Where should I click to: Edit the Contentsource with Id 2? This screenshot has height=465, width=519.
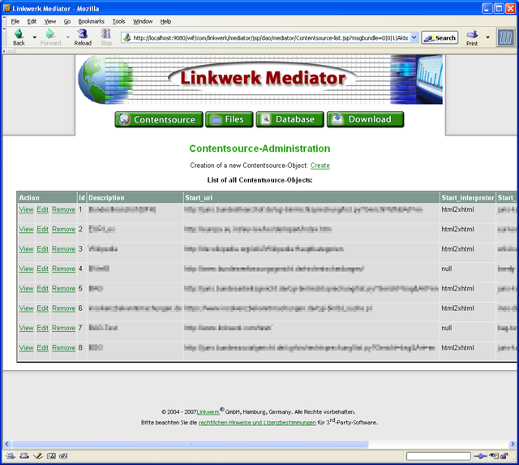(x=43, y=230)
